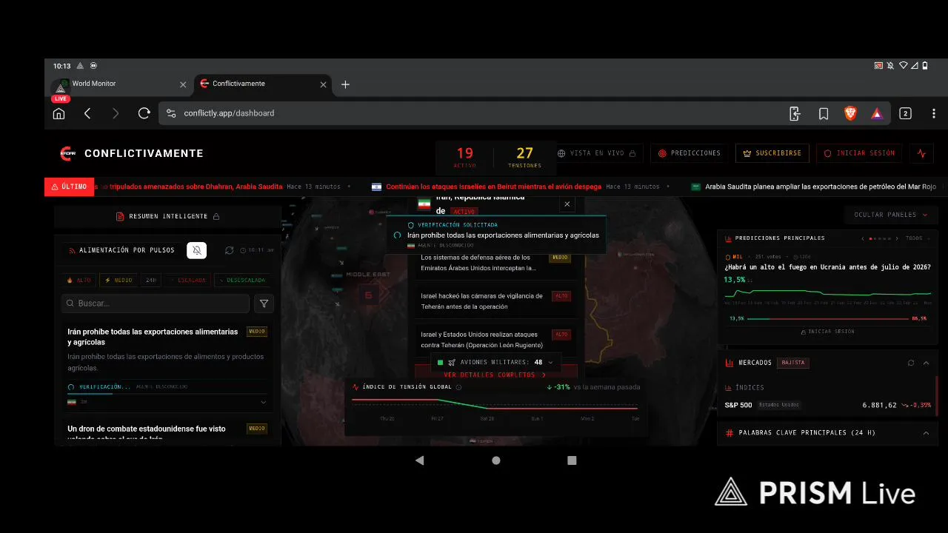Click the pulse activity icon button in the header
Image resolution: width=948 pixels, height=533 pixels.
pos(921,153)
